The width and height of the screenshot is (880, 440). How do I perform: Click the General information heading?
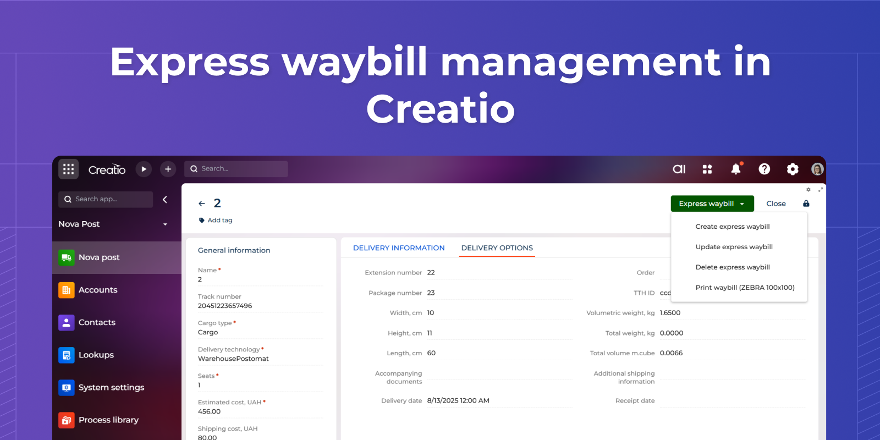[234, 250]
